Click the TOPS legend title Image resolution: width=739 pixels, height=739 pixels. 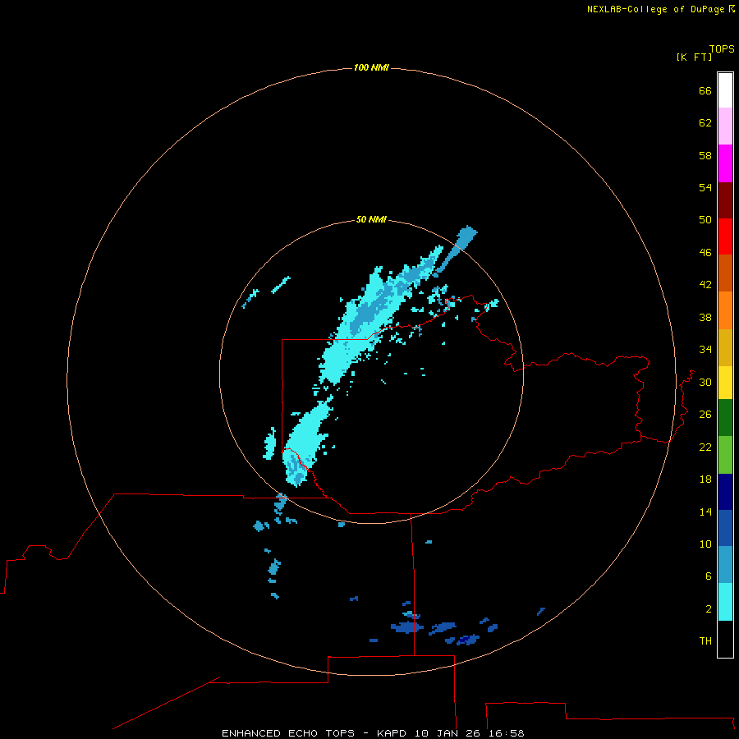coord(722,48)
